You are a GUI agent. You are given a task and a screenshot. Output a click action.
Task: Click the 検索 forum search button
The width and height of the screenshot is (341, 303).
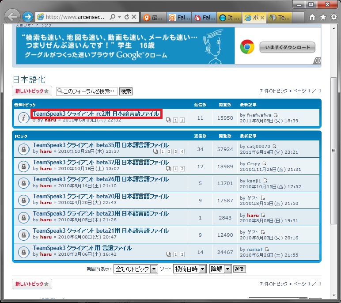(126, 91)
